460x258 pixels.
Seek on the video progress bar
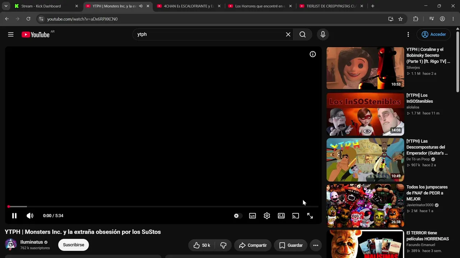(163, 206)
